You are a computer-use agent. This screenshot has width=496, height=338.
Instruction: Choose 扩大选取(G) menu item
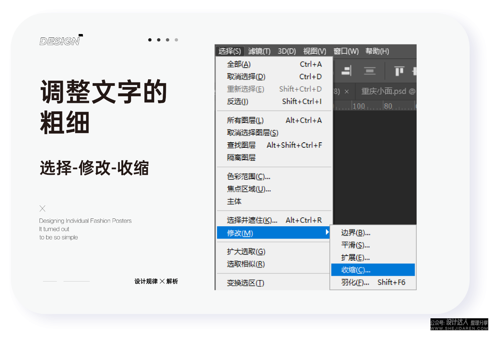tap(274, 252)
